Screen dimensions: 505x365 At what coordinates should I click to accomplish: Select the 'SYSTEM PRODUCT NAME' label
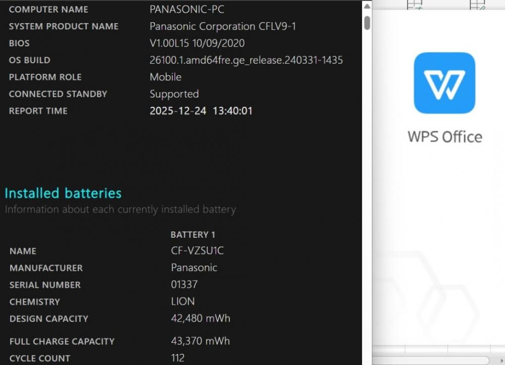tap(64, 26)
